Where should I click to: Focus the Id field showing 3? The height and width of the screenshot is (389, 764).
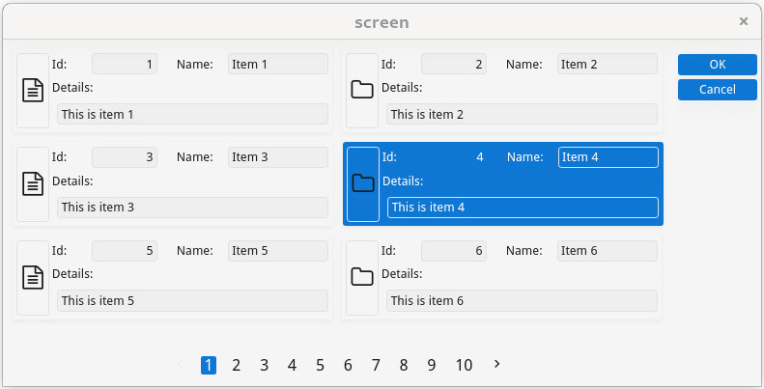pos(125,157)
